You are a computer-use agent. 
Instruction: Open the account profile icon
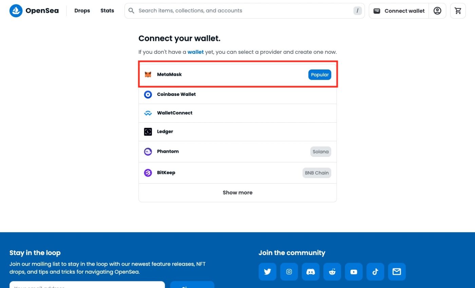tap(437, 11)
